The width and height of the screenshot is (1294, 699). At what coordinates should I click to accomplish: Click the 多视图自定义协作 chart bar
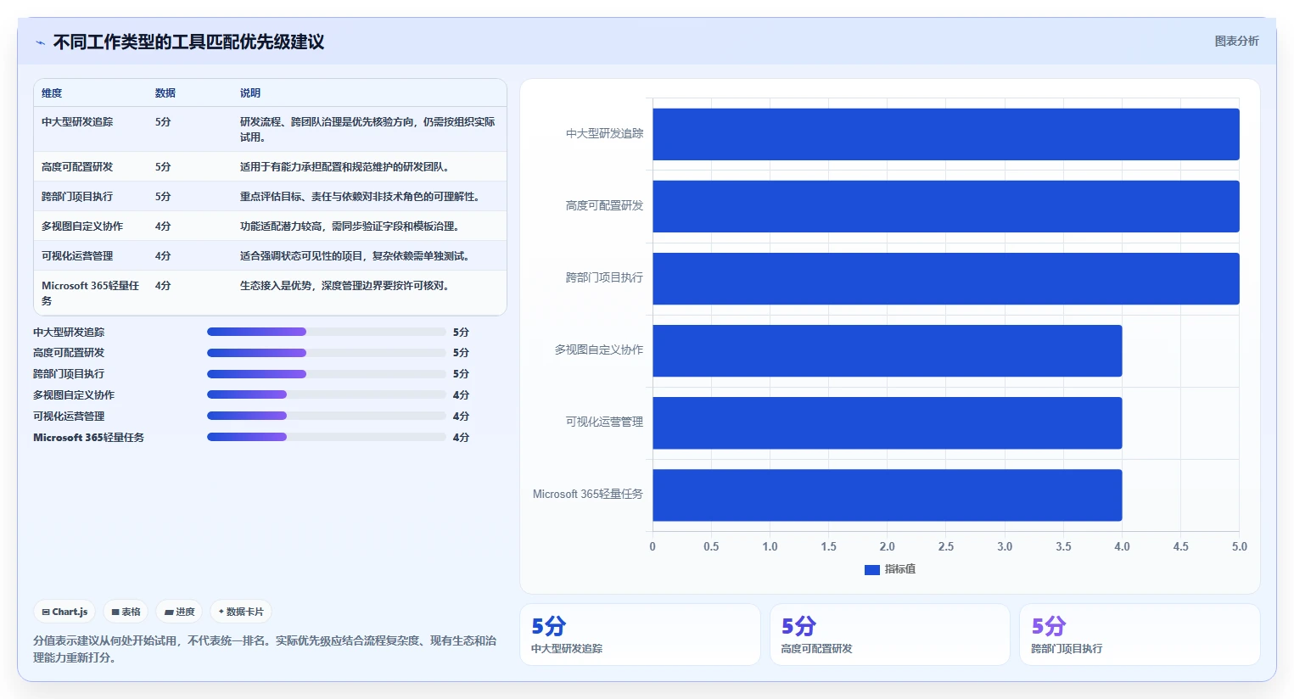click(x=888, y=350)
